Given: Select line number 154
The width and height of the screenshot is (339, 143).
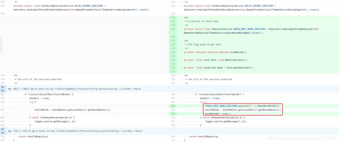Looking at the screenshot, I should pos(173,72).
